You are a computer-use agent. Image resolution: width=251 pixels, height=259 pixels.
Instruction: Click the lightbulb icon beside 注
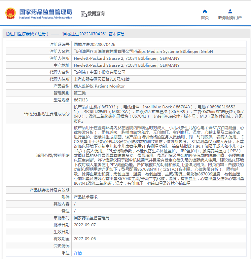pos(63,253)
